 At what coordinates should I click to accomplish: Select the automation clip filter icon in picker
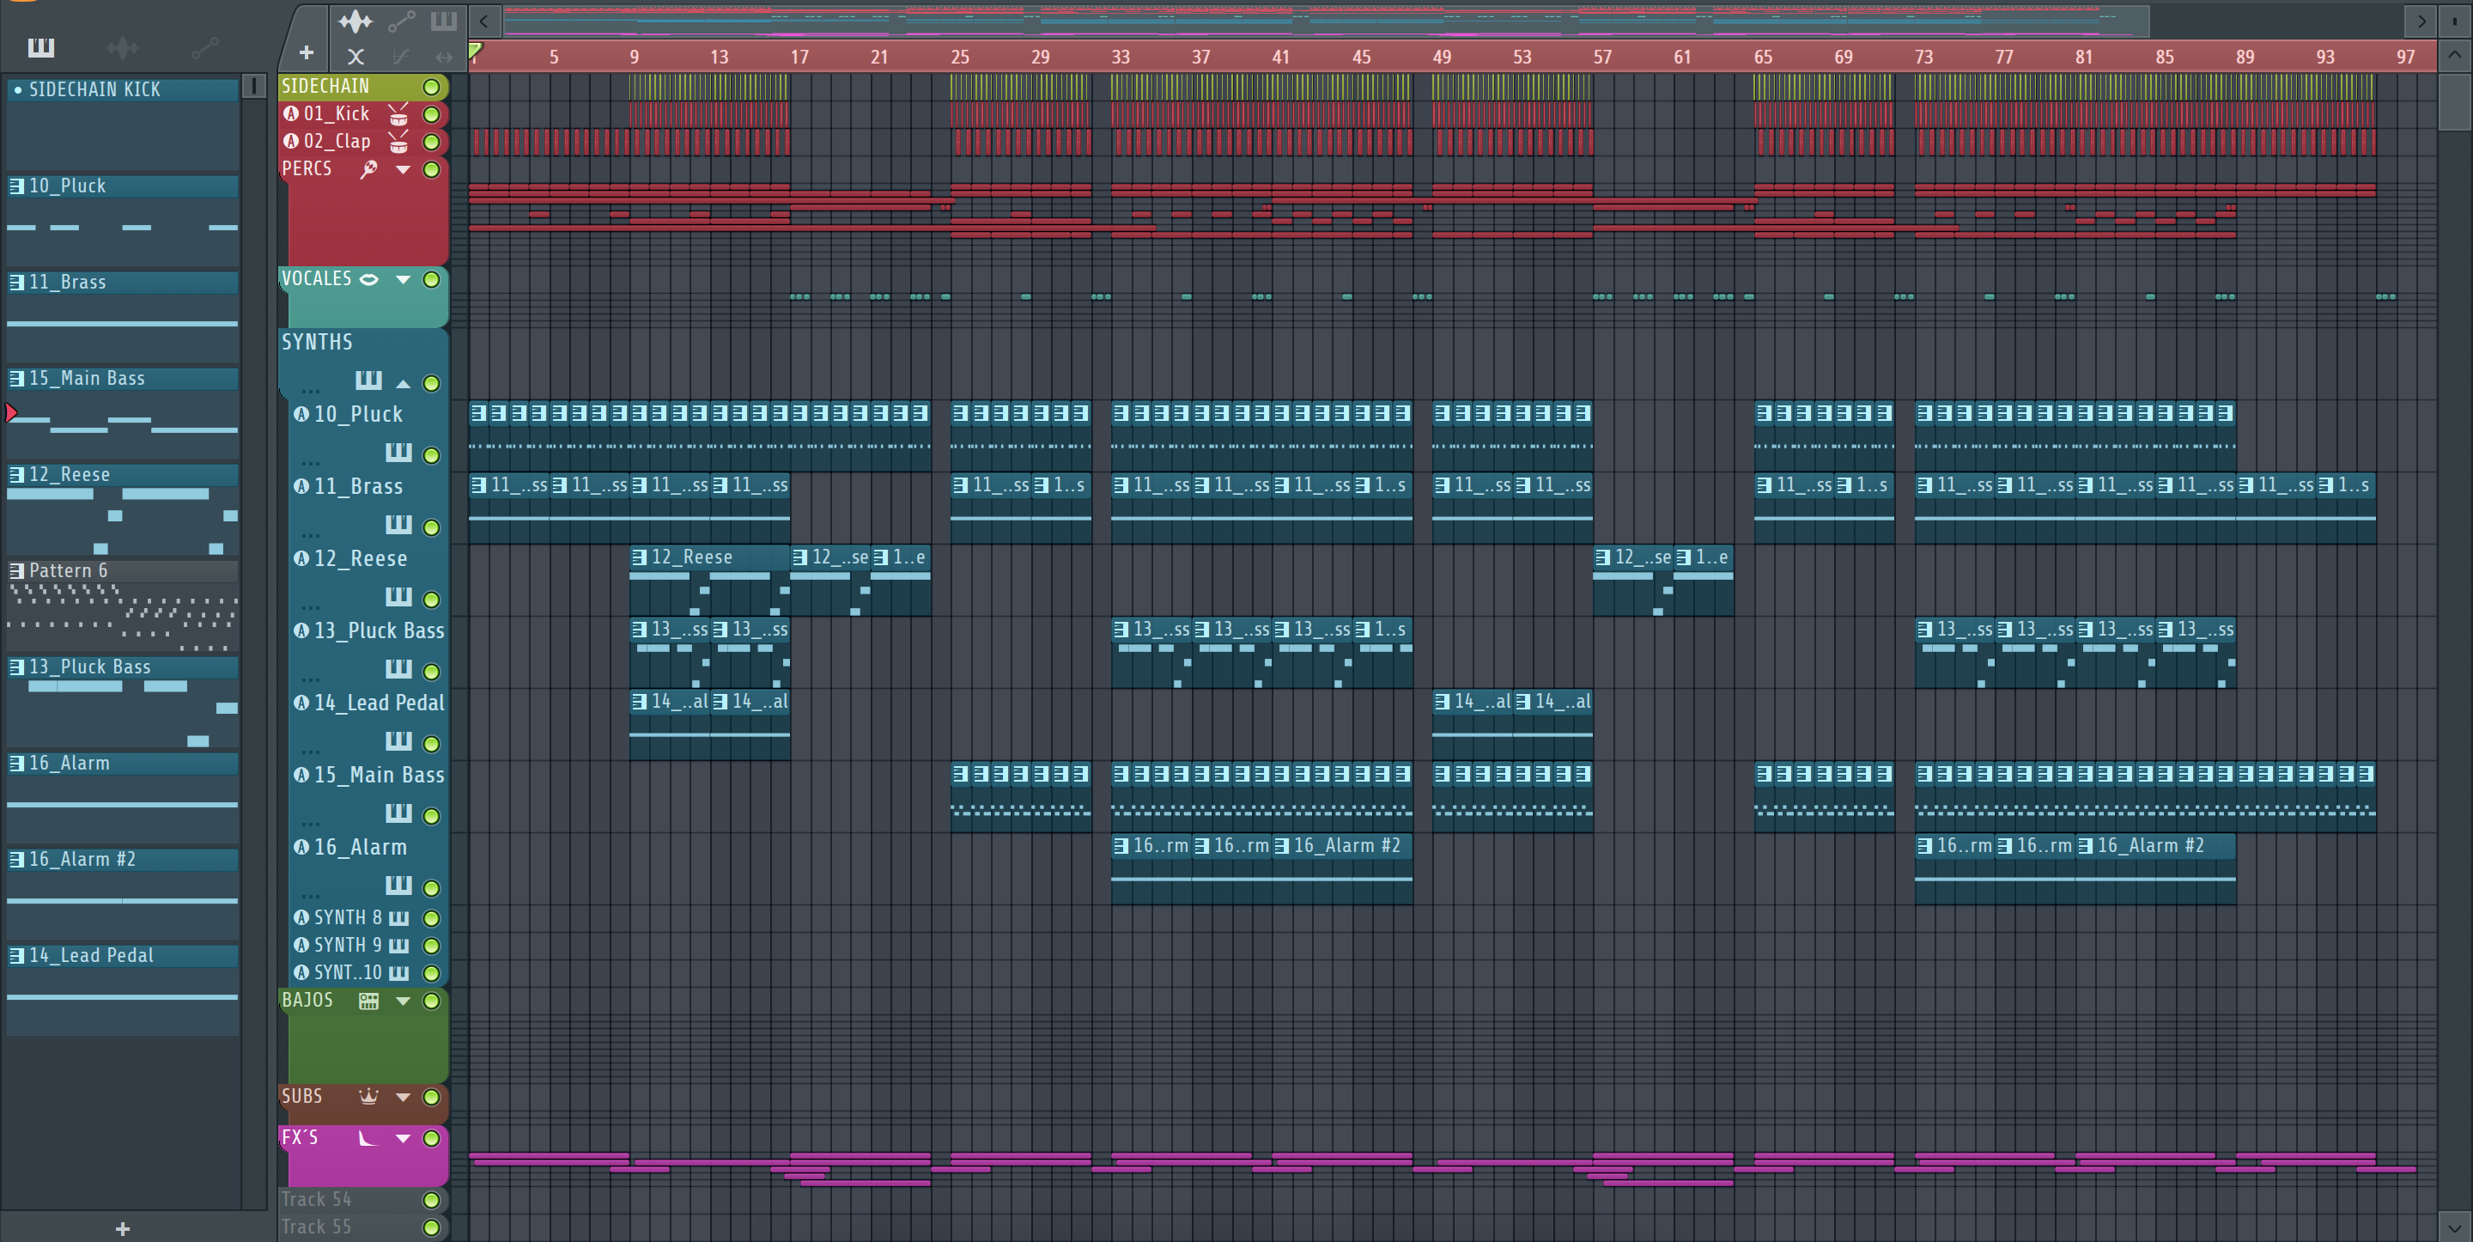pyautogui.click(x=204, y=47)
